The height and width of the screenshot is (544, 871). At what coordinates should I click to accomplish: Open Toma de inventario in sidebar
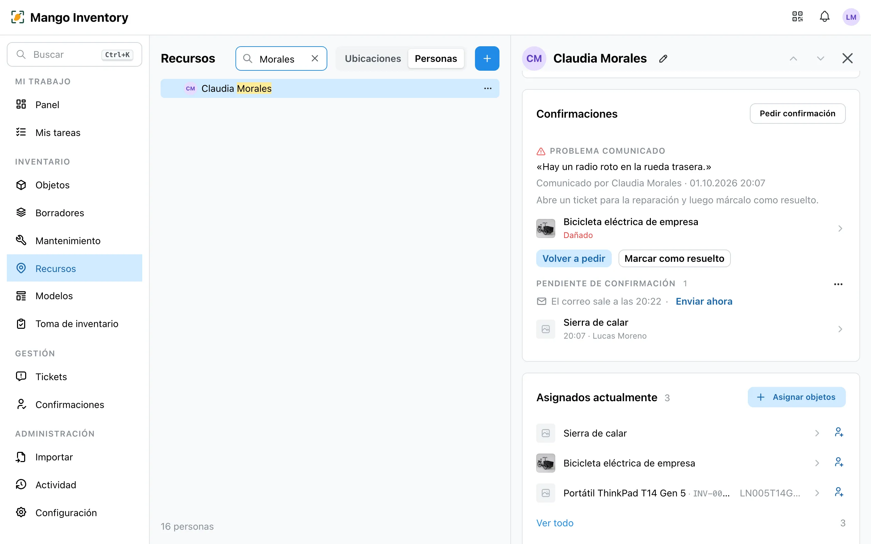(75, 324)
